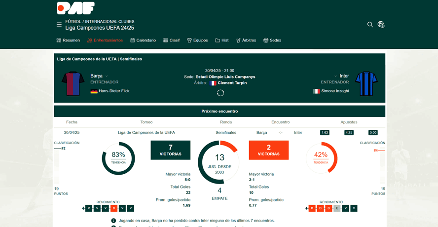Click the Resumen tab grid icon
Image resolution: width=438 pixels, height=227 pixels.
click(59, 40)
